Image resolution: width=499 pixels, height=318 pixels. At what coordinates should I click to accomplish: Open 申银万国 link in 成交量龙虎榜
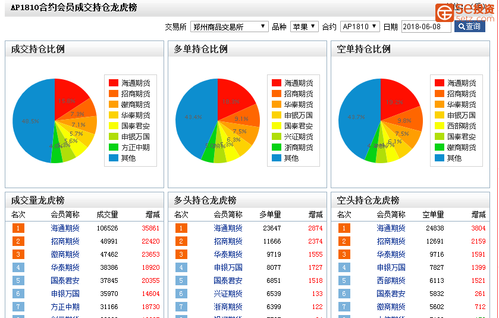click(65, 294)
